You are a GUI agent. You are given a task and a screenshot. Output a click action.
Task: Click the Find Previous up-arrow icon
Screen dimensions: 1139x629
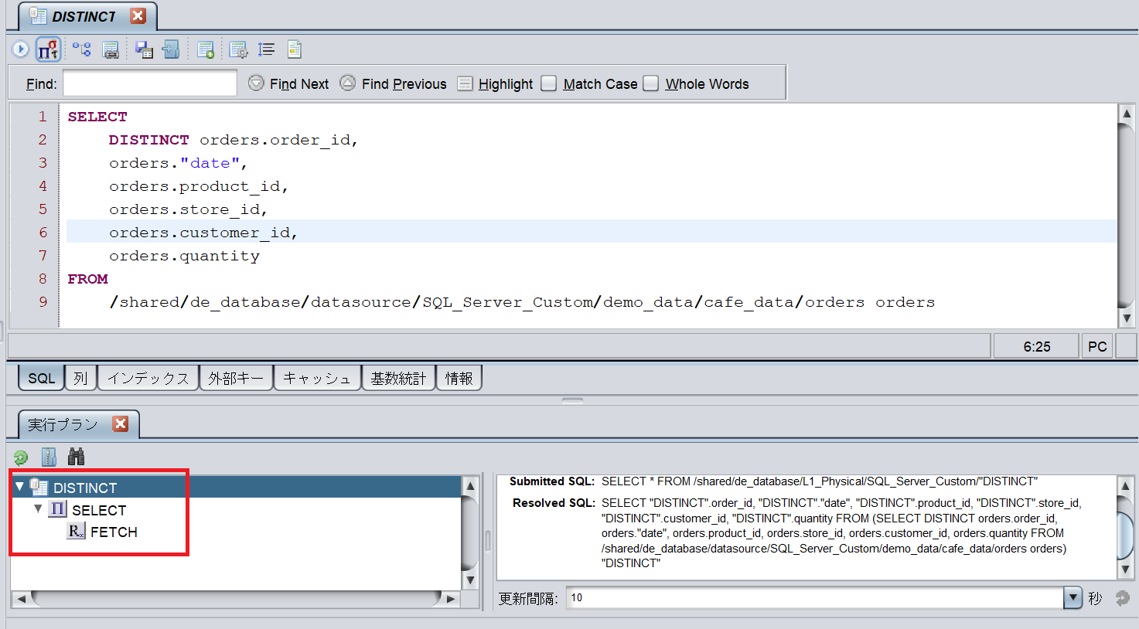click(348, 83)
